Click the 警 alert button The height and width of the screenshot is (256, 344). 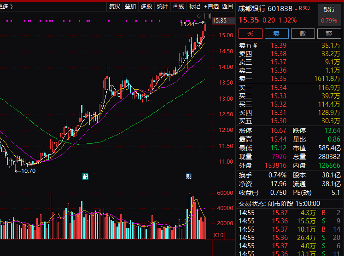[329, 34]
